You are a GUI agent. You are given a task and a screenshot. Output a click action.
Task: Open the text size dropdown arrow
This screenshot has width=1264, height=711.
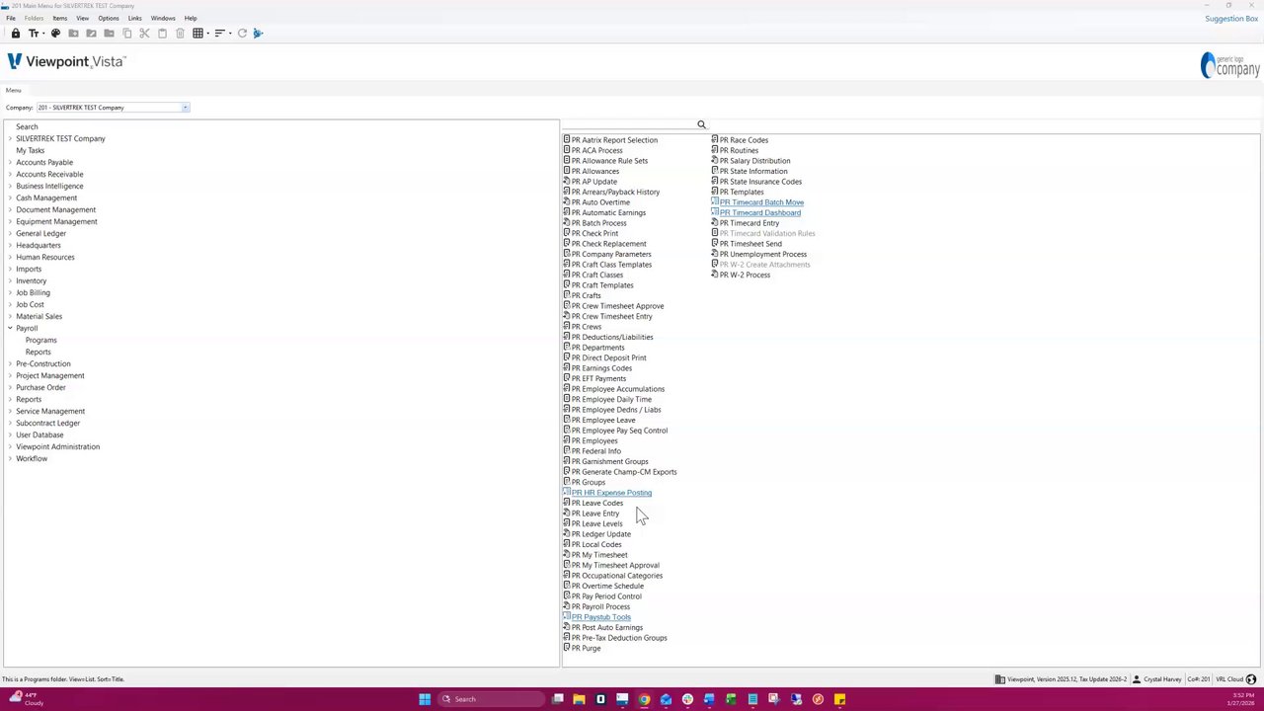coord(42,34)
